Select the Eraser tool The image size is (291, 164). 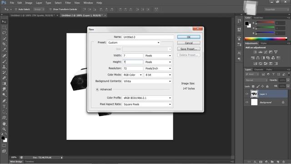point(4,78)
